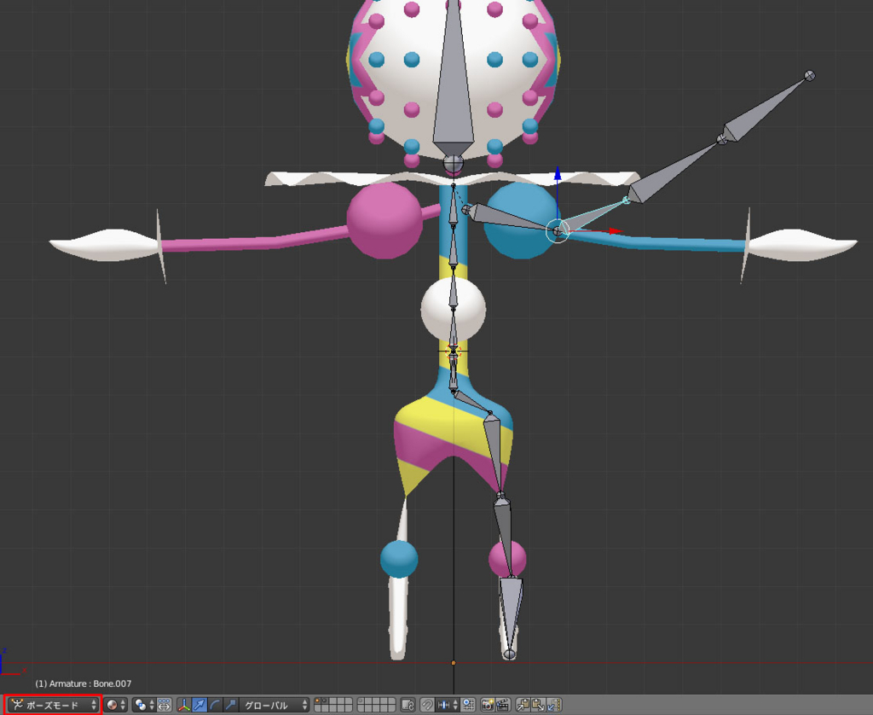The image size is (873, 715).
Task: Toggle scene layer 1 with orange dot
Action: click(x=318, y=701)
